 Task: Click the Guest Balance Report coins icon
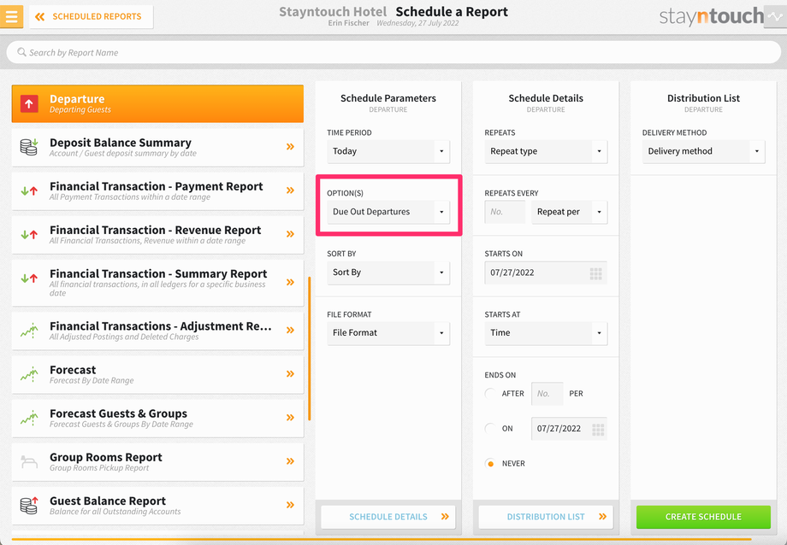tap(29, 505)
